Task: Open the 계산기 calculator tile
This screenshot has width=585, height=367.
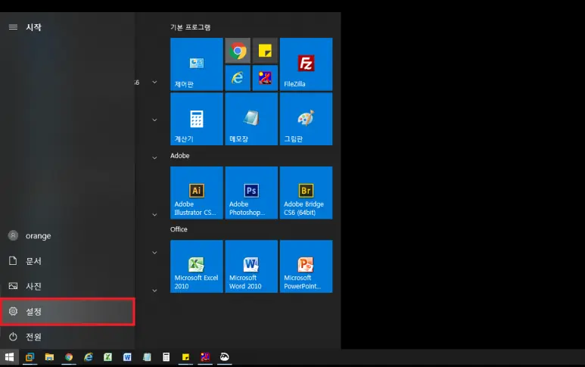Action: (197, 119)
